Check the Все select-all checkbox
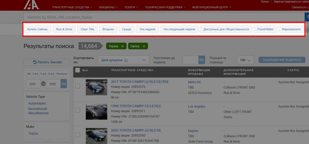The height and width of the screenshot is (144, 309). [78, 70]
